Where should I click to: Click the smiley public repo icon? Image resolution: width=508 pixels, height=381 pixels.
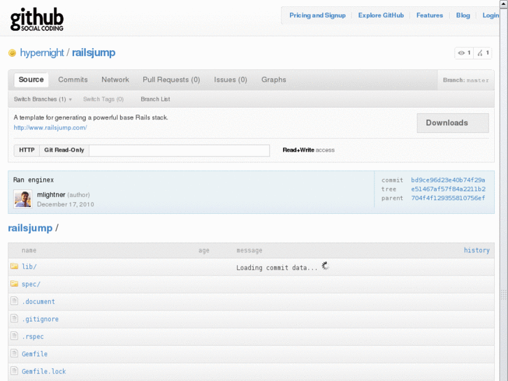pyautogui.click(x=12, y=52)
